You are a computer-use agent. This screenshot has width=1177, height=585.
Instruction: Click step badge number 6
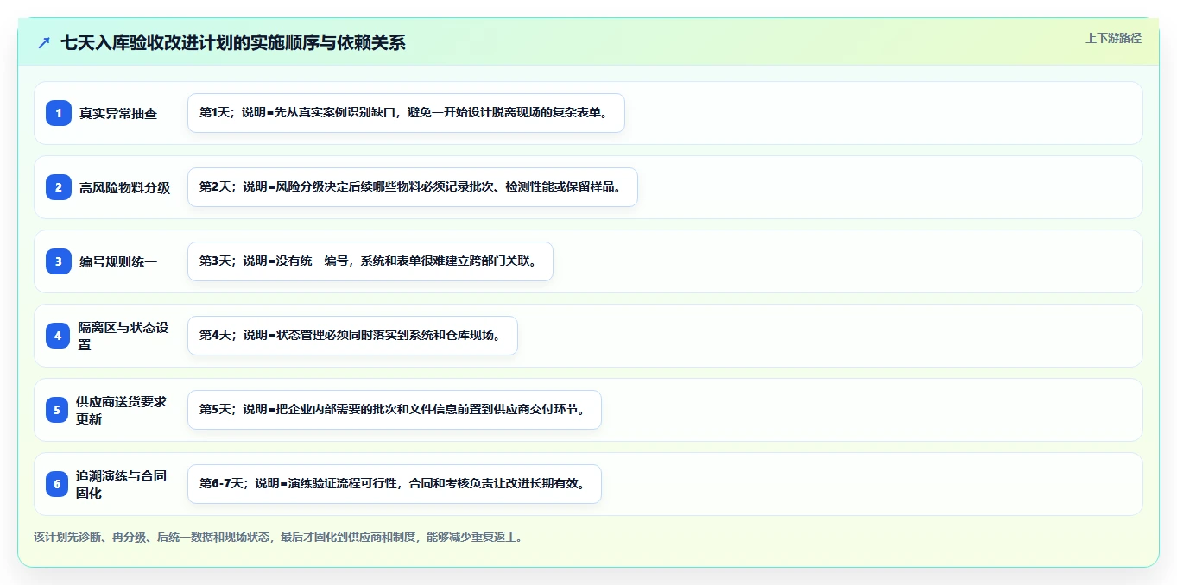tap(56, 484)
